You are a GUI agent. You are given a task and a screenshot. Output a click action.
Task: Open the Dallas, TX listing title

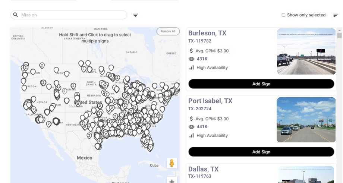pos(203,169)
